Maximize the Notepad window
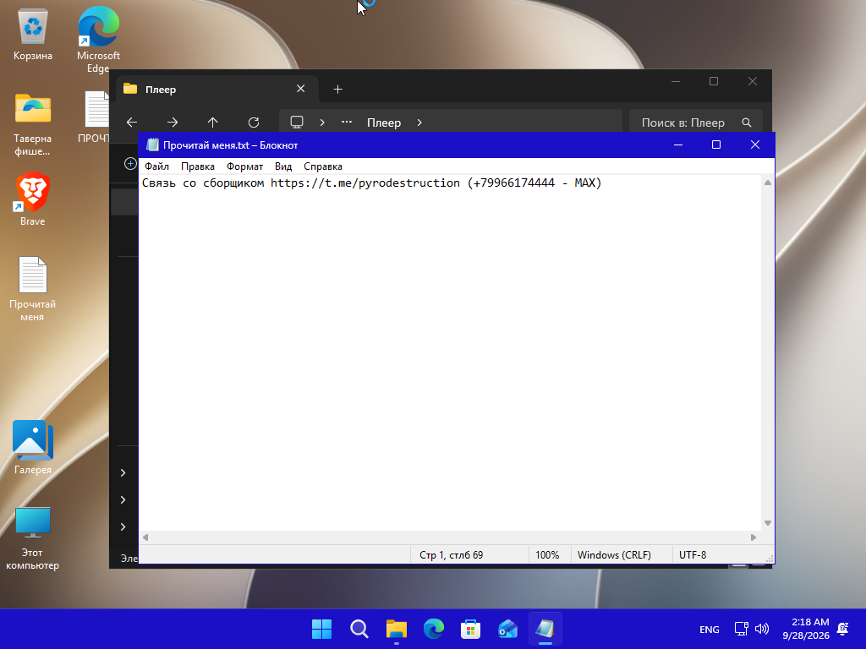The width and height of the screenshot is (866, 649). [x=716, y=145]
